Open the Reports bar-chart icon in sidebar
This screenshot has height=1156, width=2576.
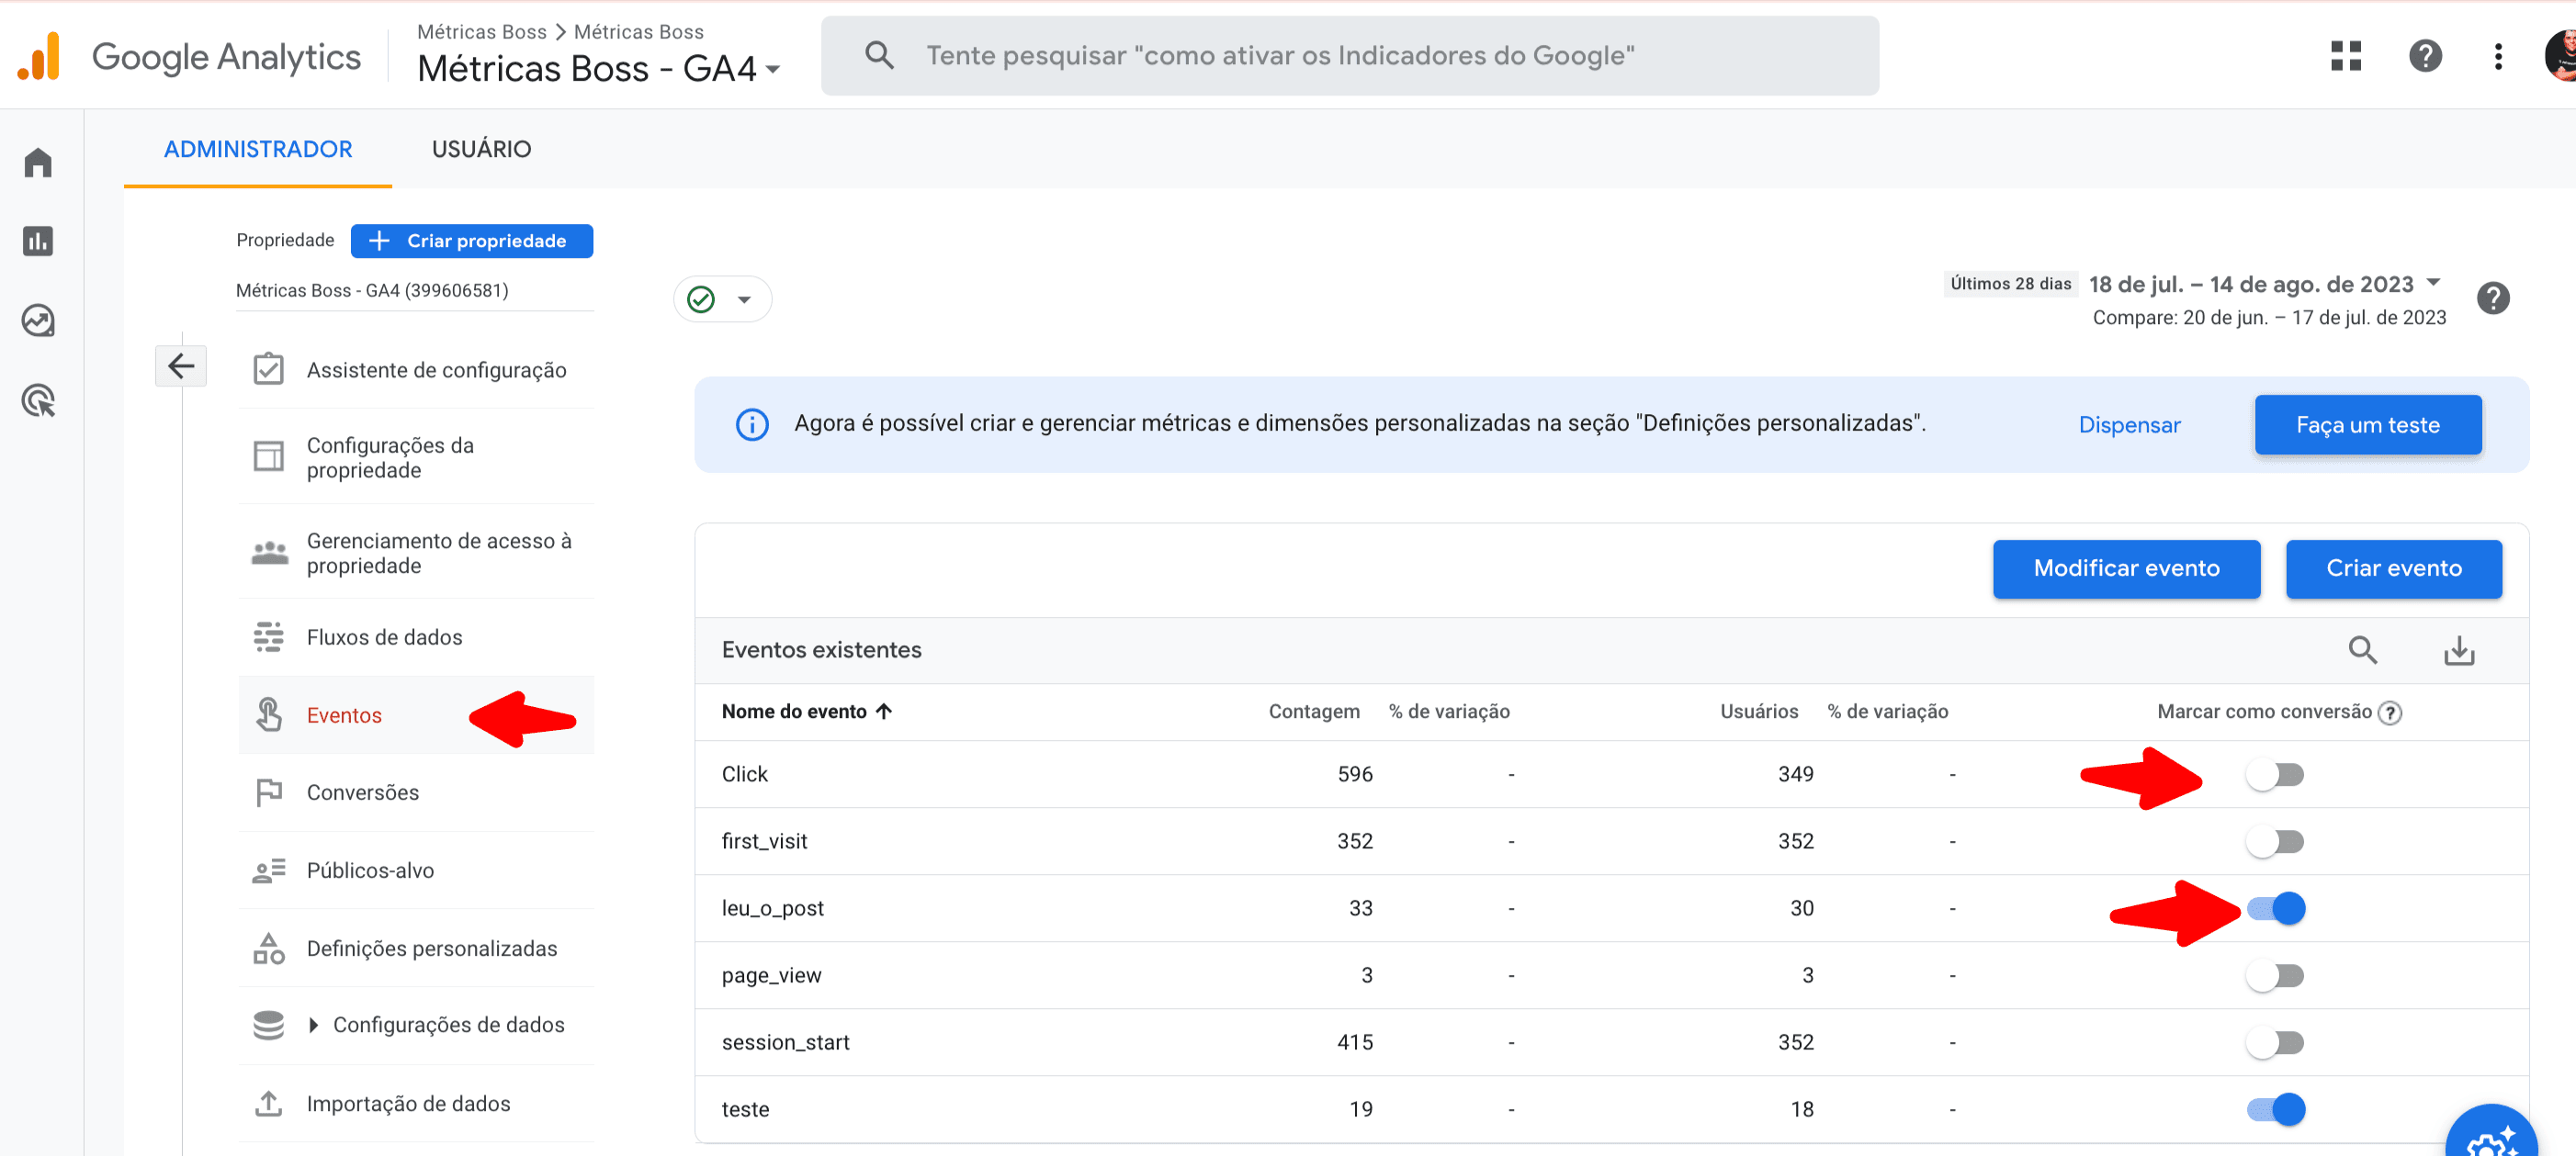38,241
